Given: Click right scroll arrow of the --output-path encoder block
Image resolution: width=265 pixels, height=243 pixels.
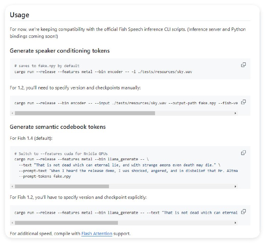Looking at the screenshot, I should 236,113.
